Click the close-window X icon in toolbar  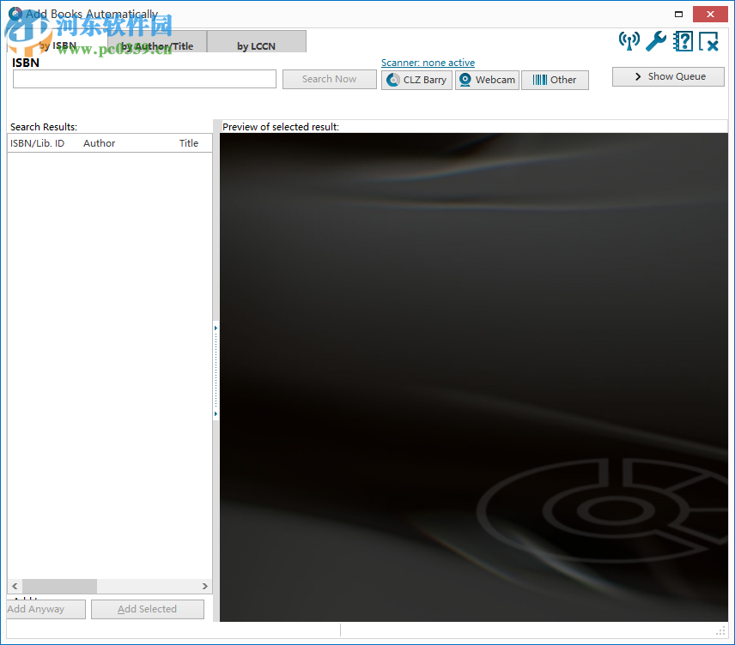[708, 41]
